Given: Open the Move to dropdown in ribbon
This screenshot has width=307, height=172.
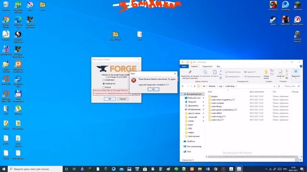Looking at the screenshot, I should (233, 72).
